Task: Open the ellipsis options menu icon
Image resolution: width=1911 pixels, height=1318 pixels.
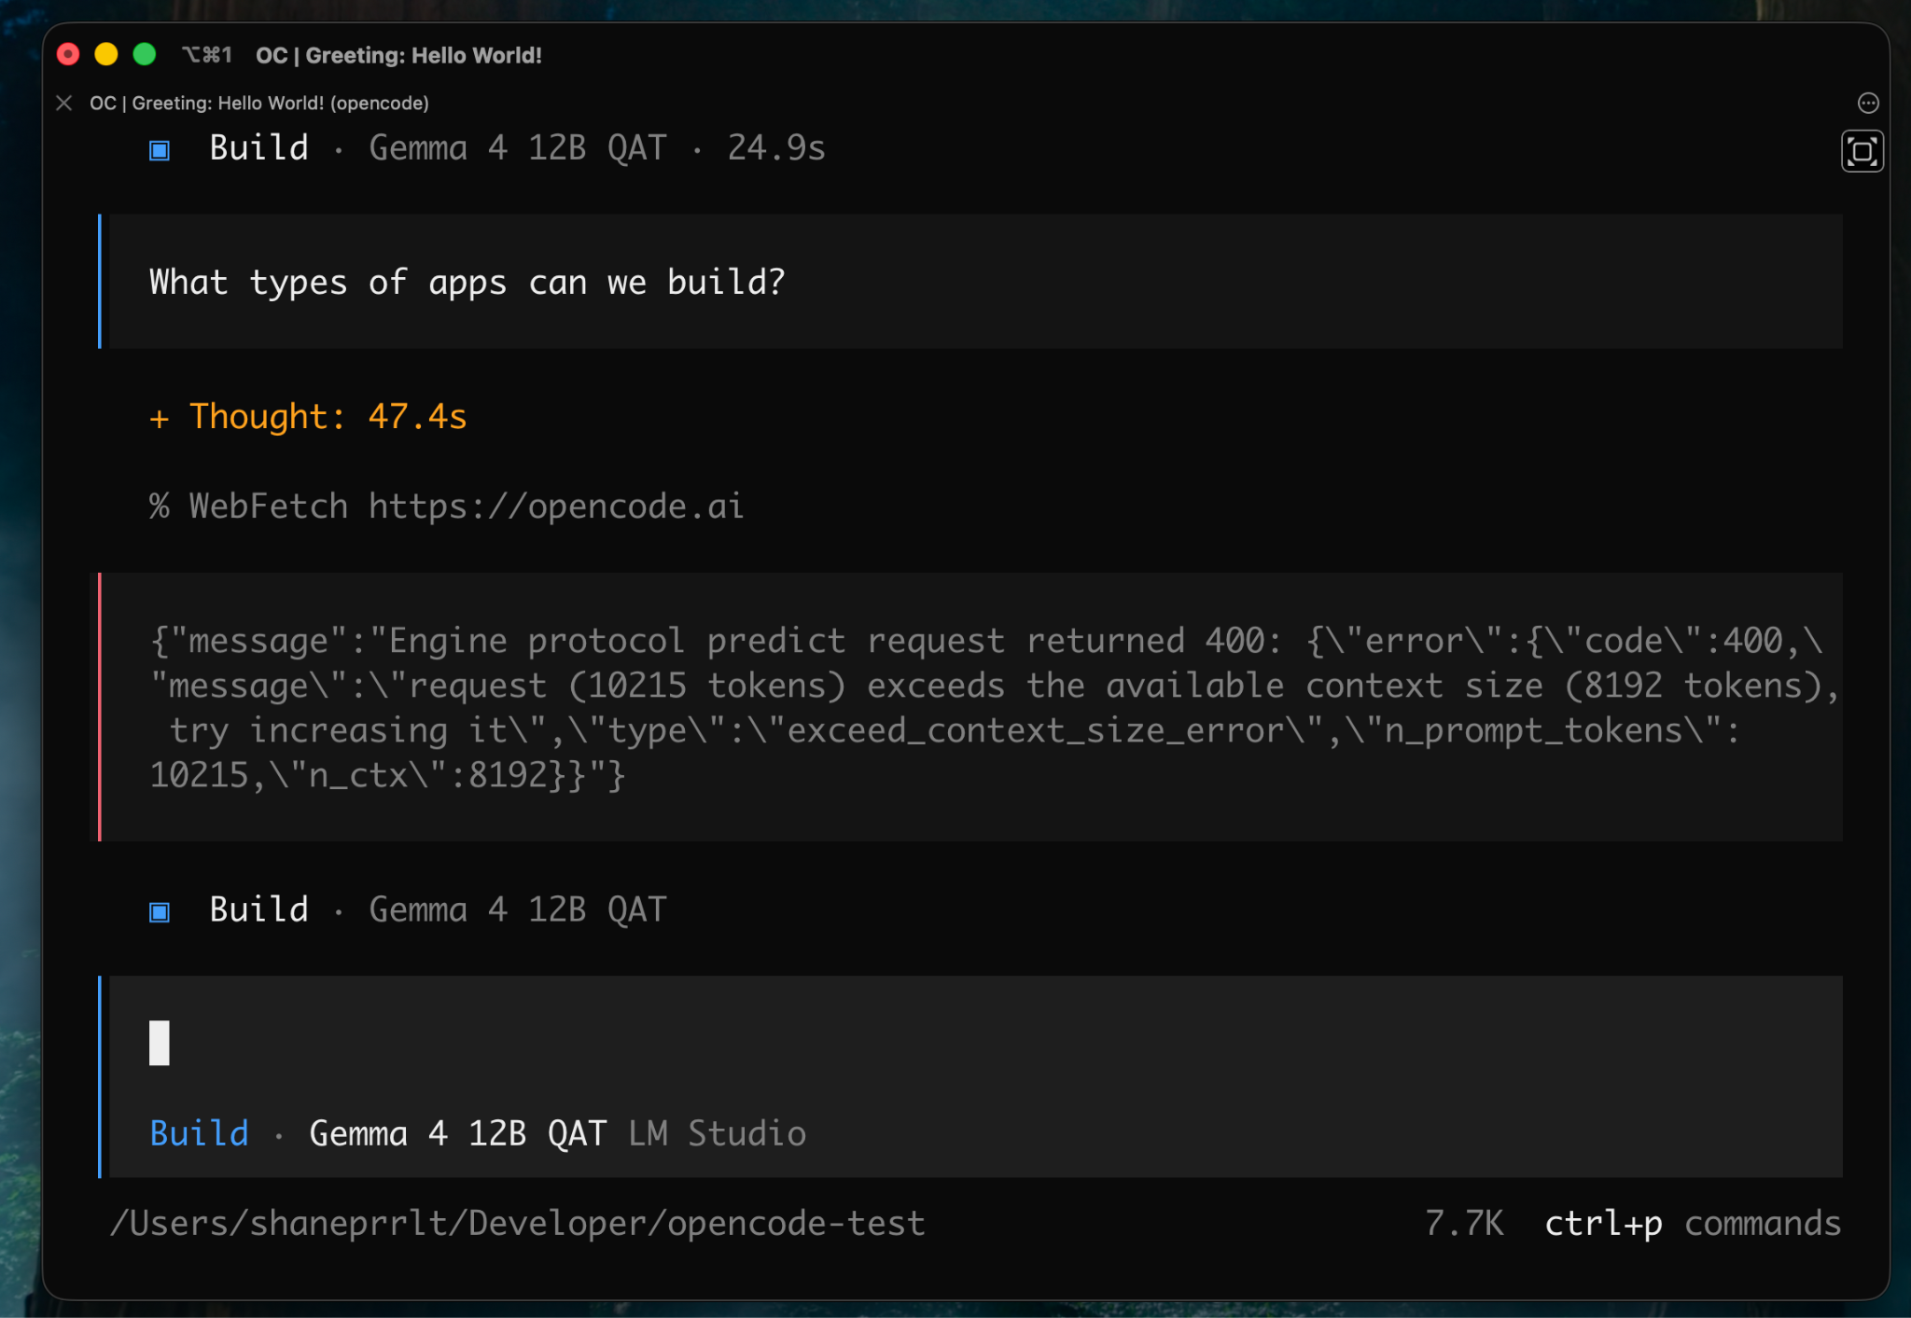Action: 1868,103
